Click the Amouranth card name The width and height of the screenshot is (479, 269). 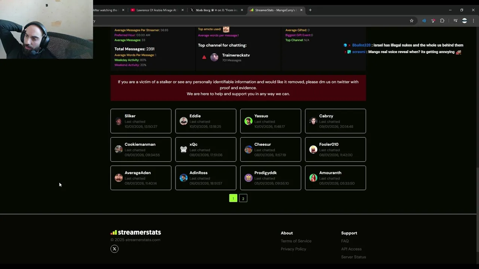pos(330,173)
